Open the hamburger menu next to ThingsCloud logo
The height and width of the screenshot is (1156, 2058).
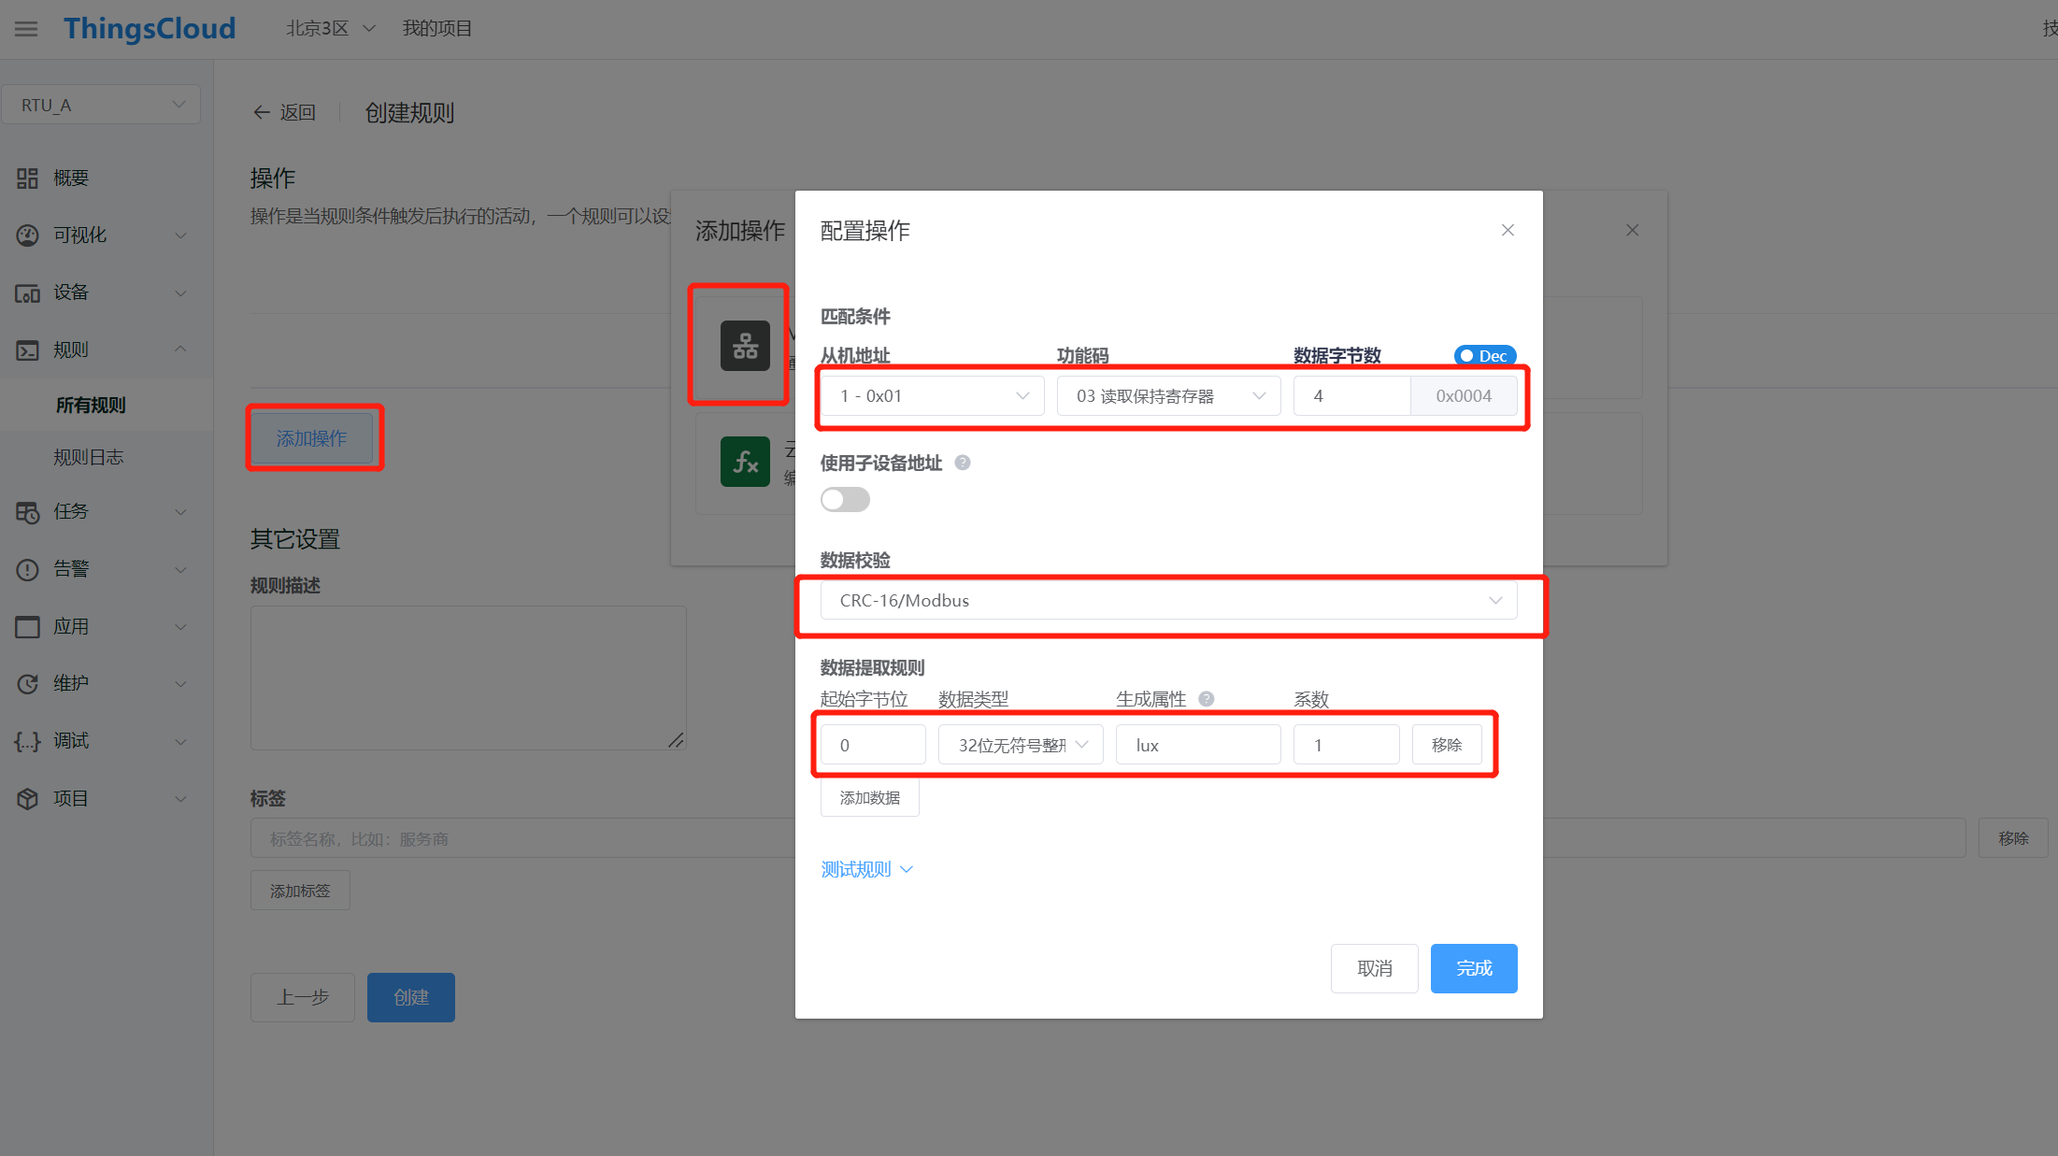coord(26,28)
